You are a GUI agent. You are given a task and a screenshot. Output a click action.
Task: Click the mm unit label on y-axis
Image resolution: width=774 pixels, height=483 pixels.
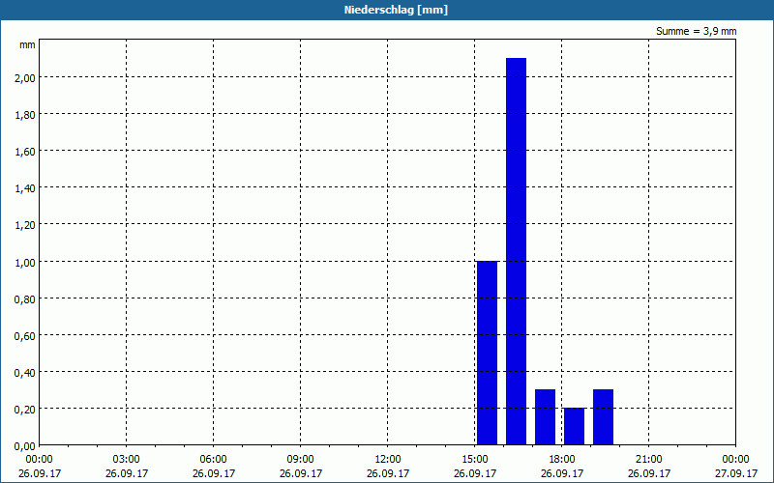[28, 44]
